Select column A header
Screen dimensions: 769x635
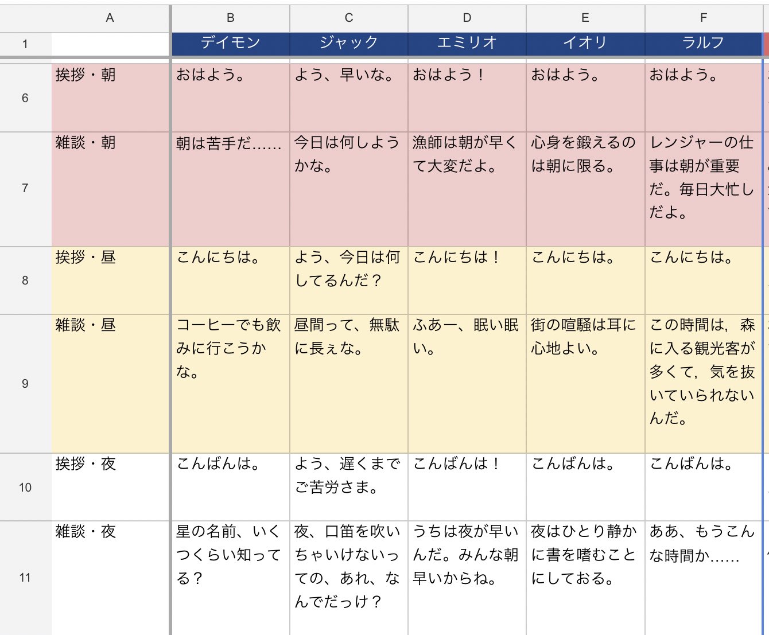(x=110, y=18)
